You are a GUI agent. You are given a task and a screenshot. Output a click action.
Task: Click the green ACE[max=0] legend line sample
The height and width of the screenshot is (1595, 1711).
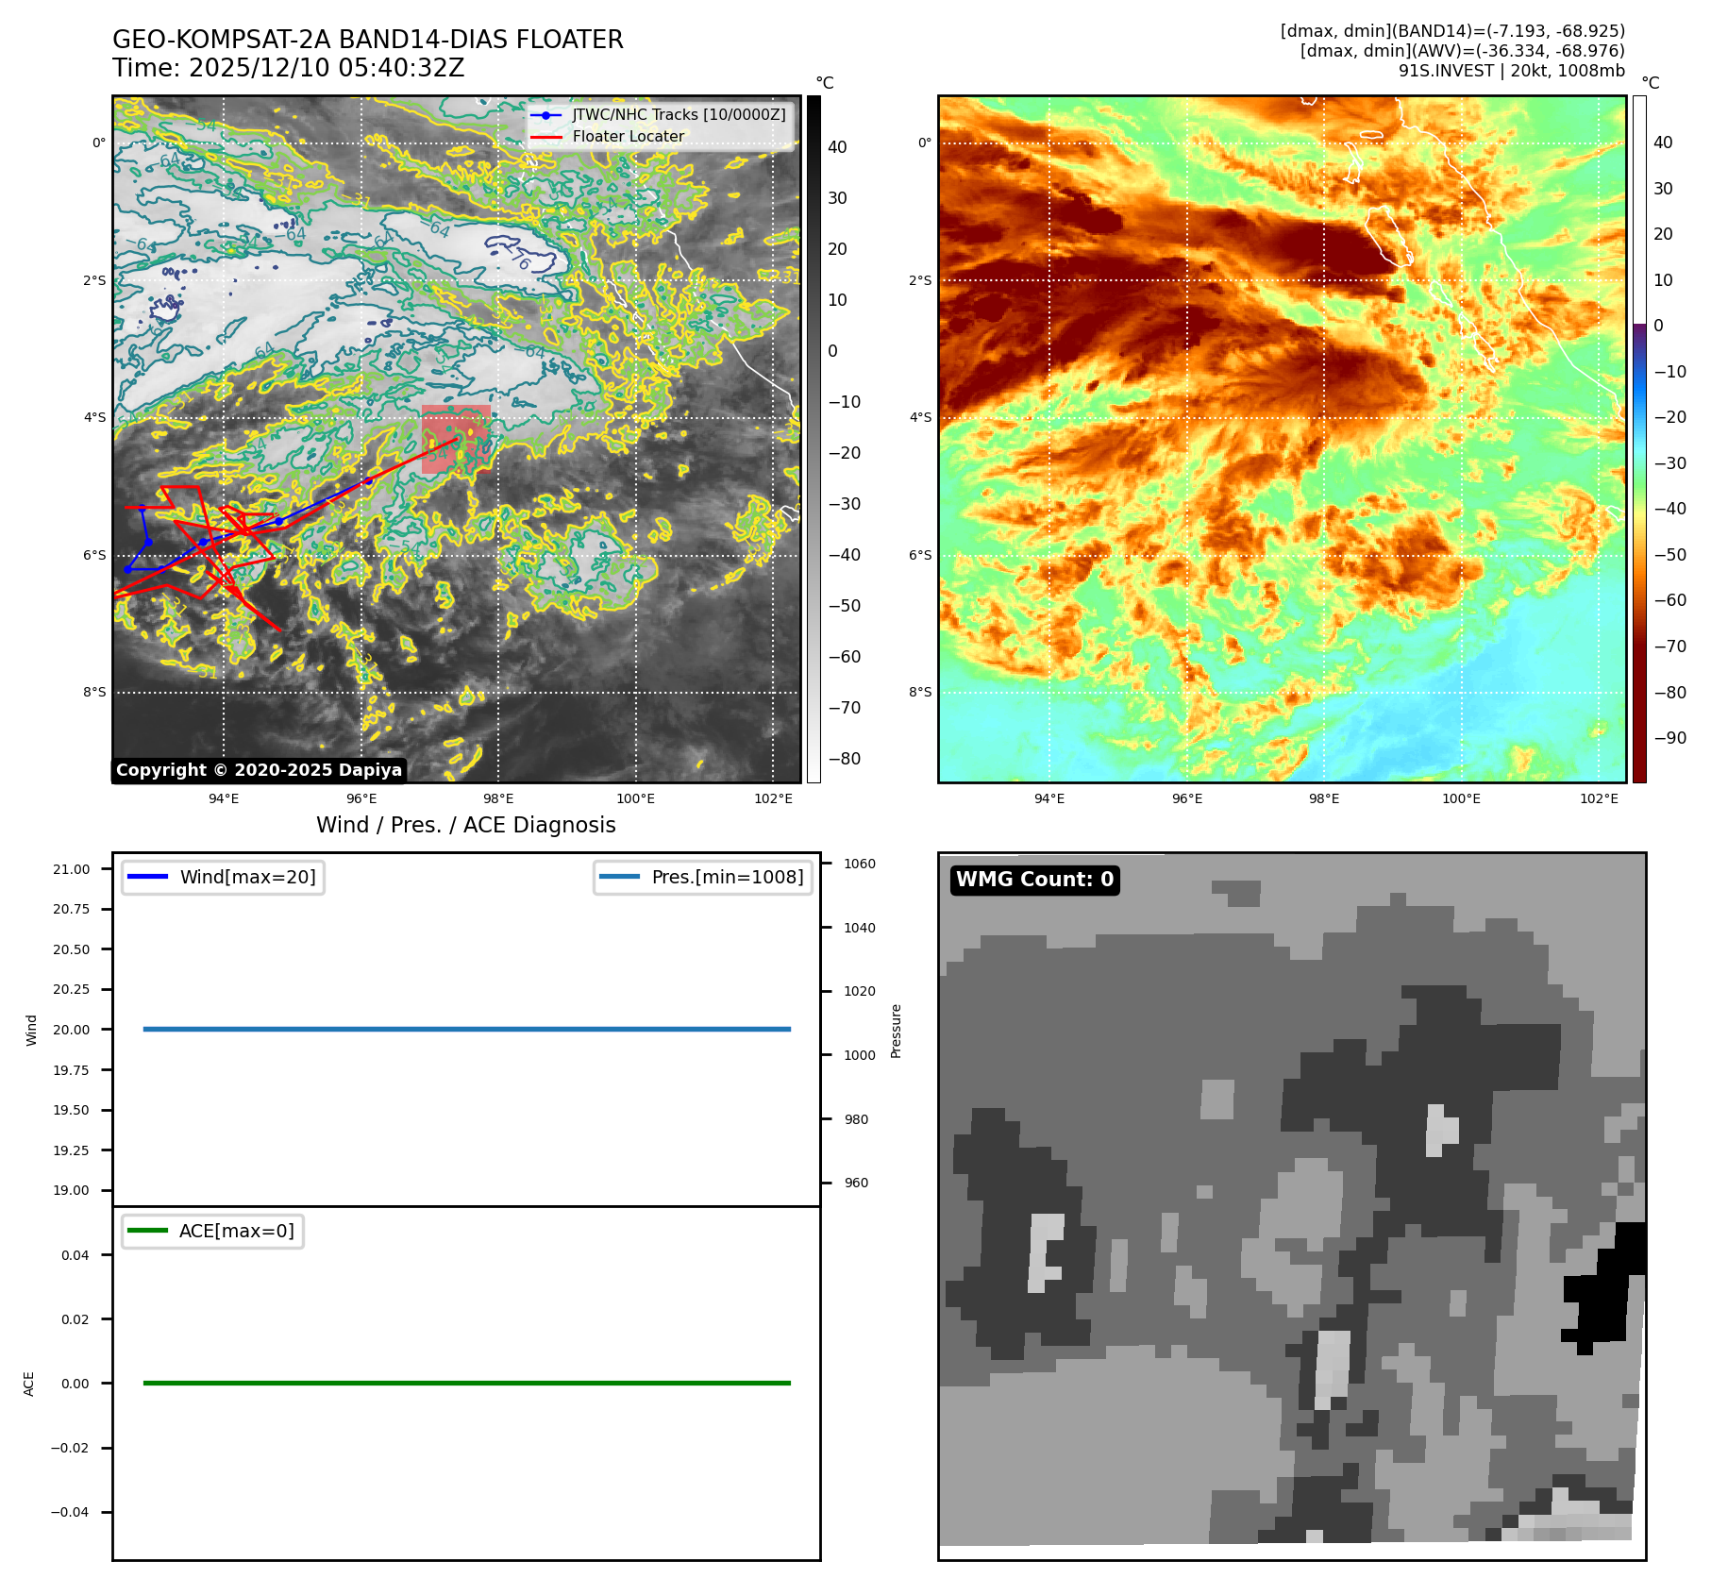(147, 1231)
